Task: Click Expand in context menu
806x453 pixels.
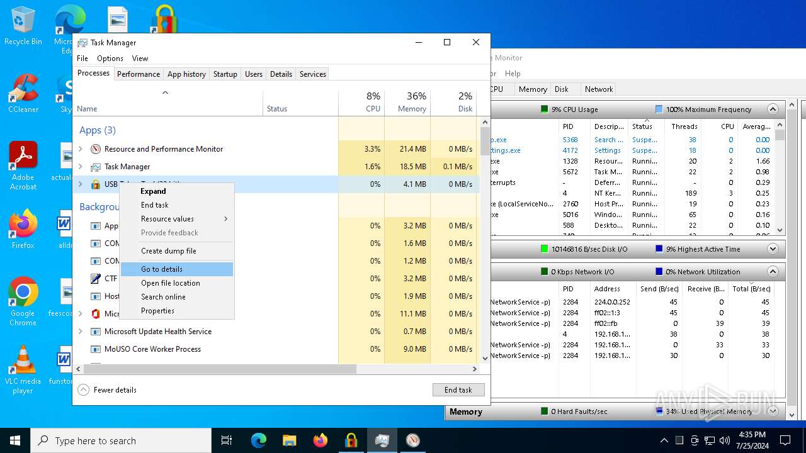Action: [177, 191]
